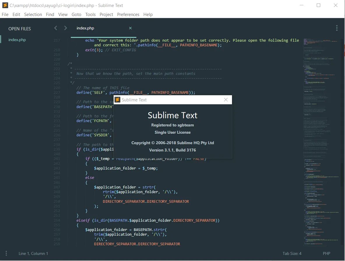Click the '// The name of THIS file' comment

tap(103, 88)
